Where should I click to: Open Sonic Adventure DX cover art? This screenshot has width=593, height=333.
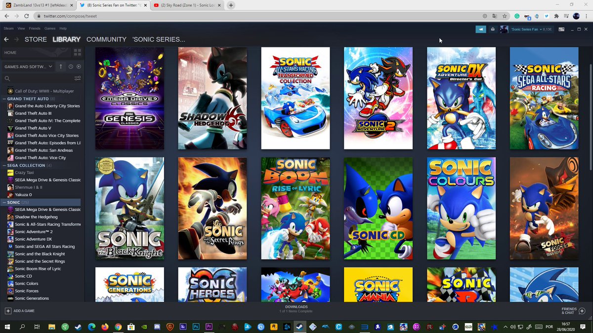[461, 98]
